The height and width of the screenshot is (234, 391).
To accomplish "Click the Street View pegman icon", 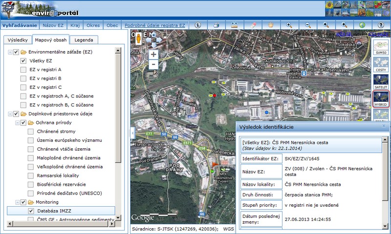I will pos(138,39).
